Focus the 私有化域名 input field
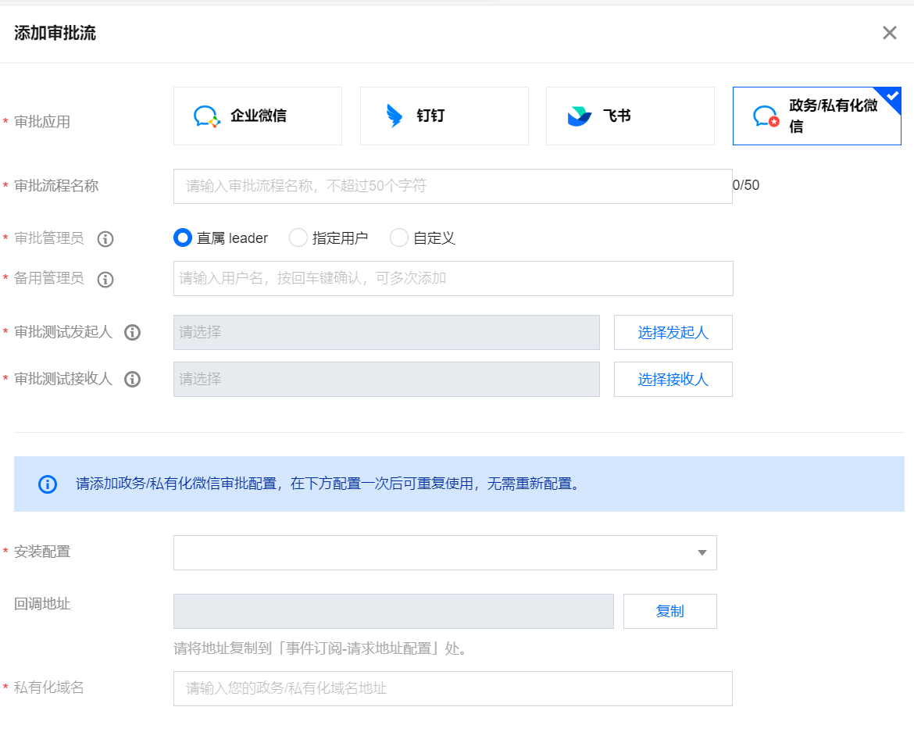The image size is (914, 750). (453, 689)
